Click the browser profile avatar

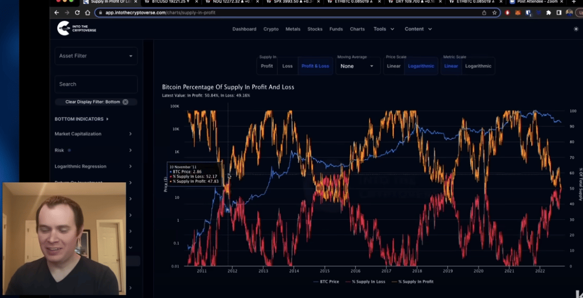click(x=569, y=13)
